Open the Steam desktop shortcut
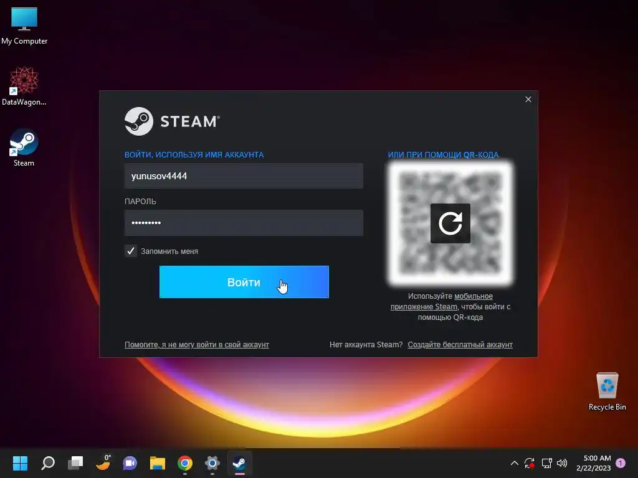The width and height of the screenshot is (638, 478). pos(24,148)
